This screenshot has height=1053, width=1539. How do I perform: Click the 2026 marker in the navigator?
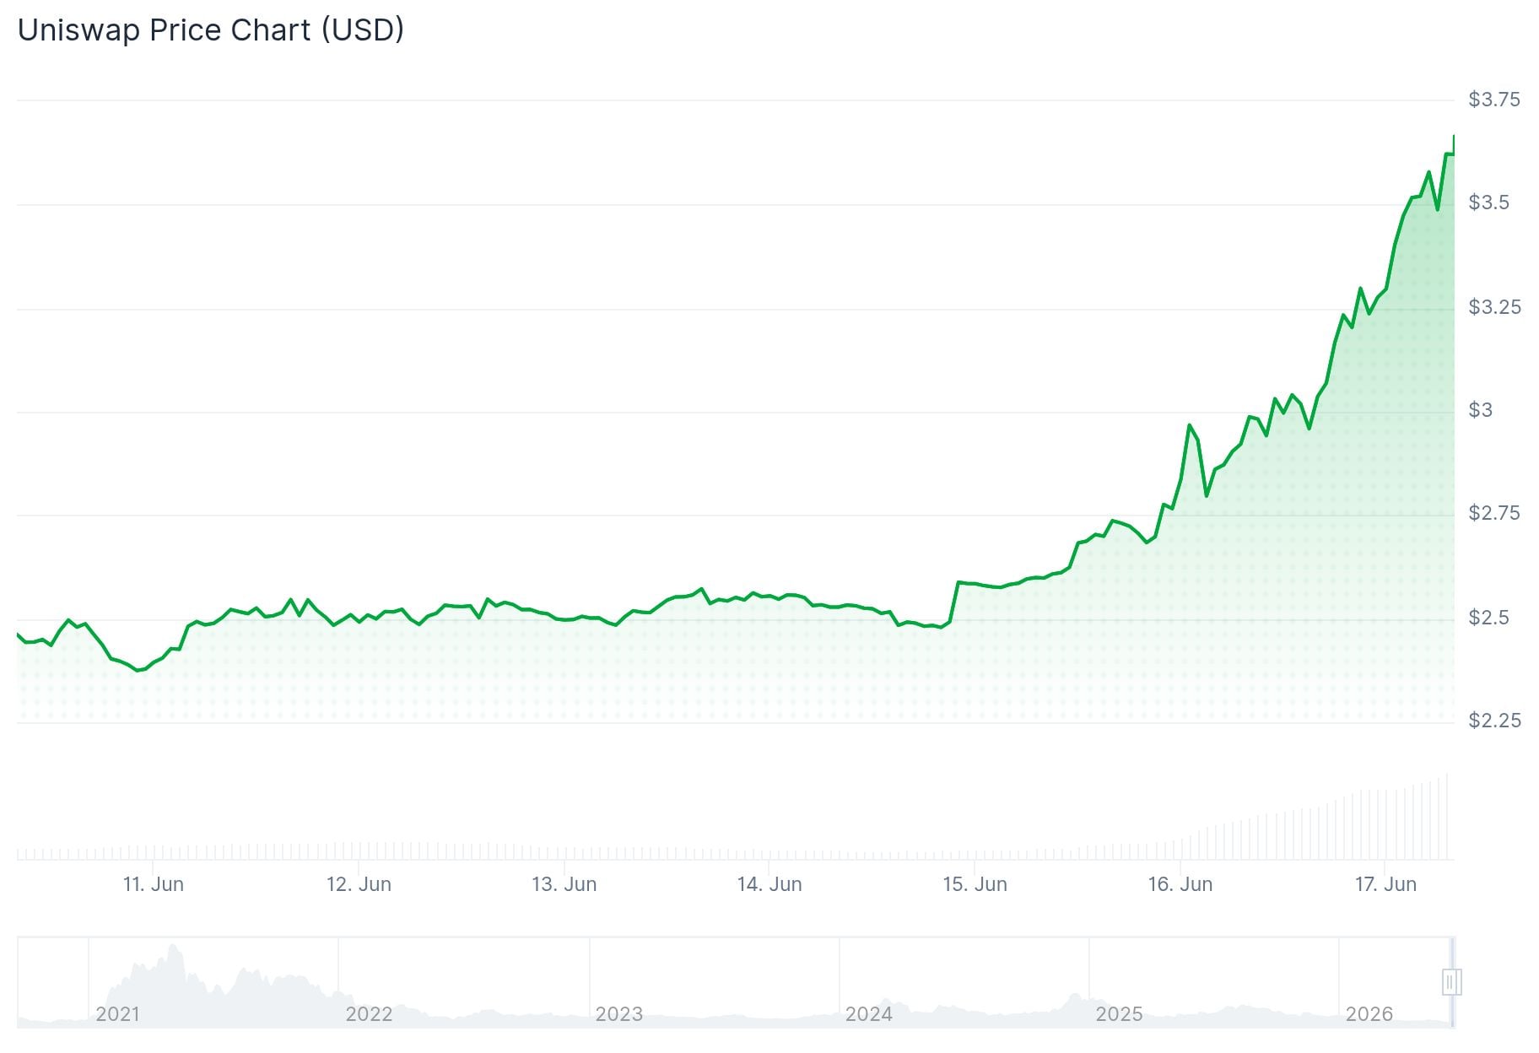[x=1369, y=1014]
